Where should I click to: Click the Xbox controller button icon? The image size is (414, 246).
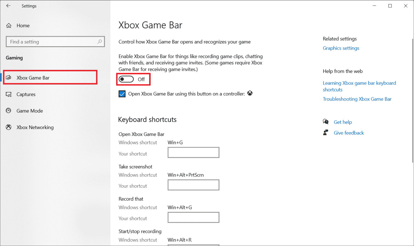tap(250, 93)
